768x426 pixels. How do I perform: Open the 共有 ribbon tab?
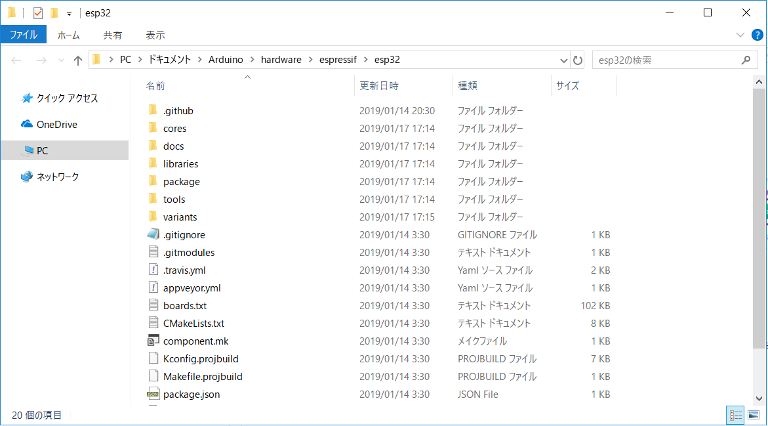(113, 35)
